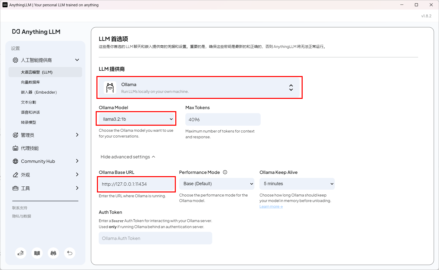This screenshot has height=270, width=439.
Task: Open the Discord icon button
Action: 53,253
